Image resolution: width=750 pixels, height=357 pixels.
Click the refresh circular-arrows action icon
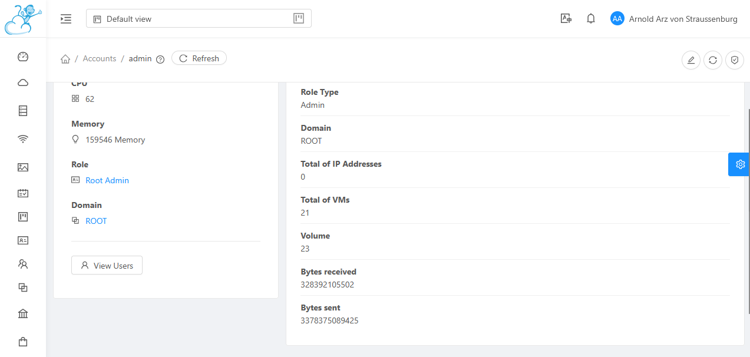point(712,59)
